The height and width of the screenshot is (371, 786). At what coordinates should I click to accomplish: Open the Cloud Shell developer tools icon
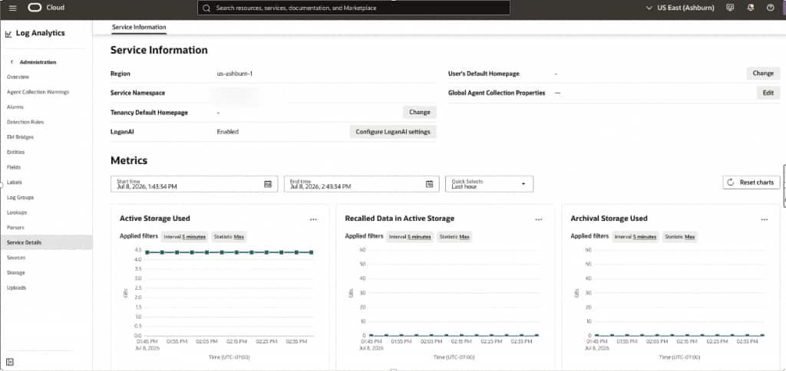[x=731, y=8]
